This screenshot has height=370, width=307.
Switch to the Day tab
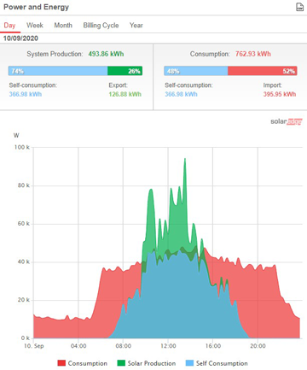coord(9,26)
